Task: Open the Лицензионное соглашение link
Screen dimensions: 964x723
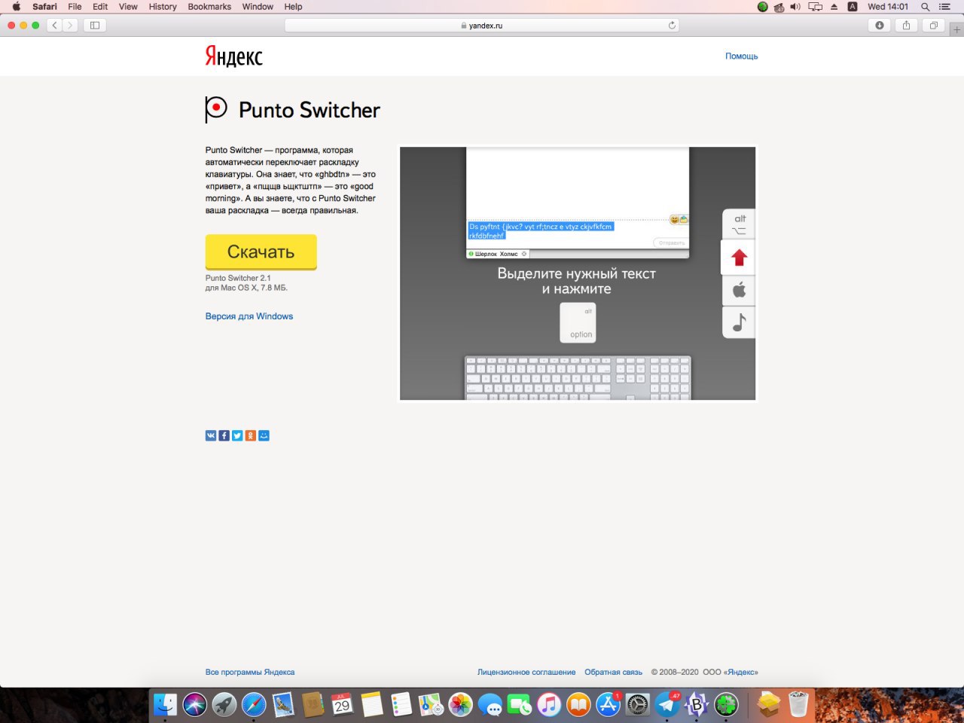Action: point(526,672)
